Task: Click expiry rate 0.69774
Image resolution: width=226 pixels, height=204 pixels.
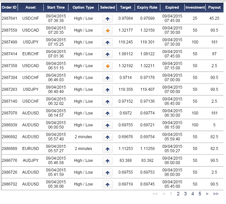Action: [x=147, y=113]
